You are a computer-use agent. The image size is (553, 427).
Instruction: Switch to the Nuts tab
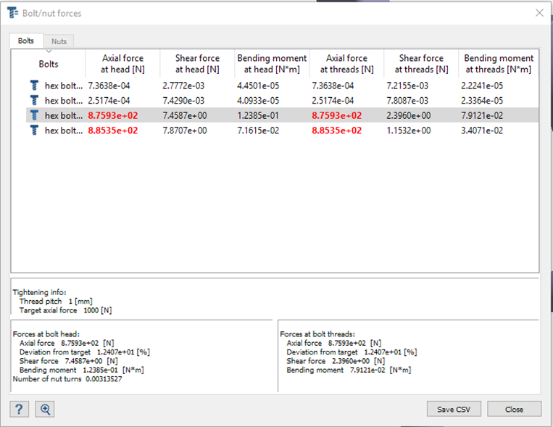coord(59,41)
